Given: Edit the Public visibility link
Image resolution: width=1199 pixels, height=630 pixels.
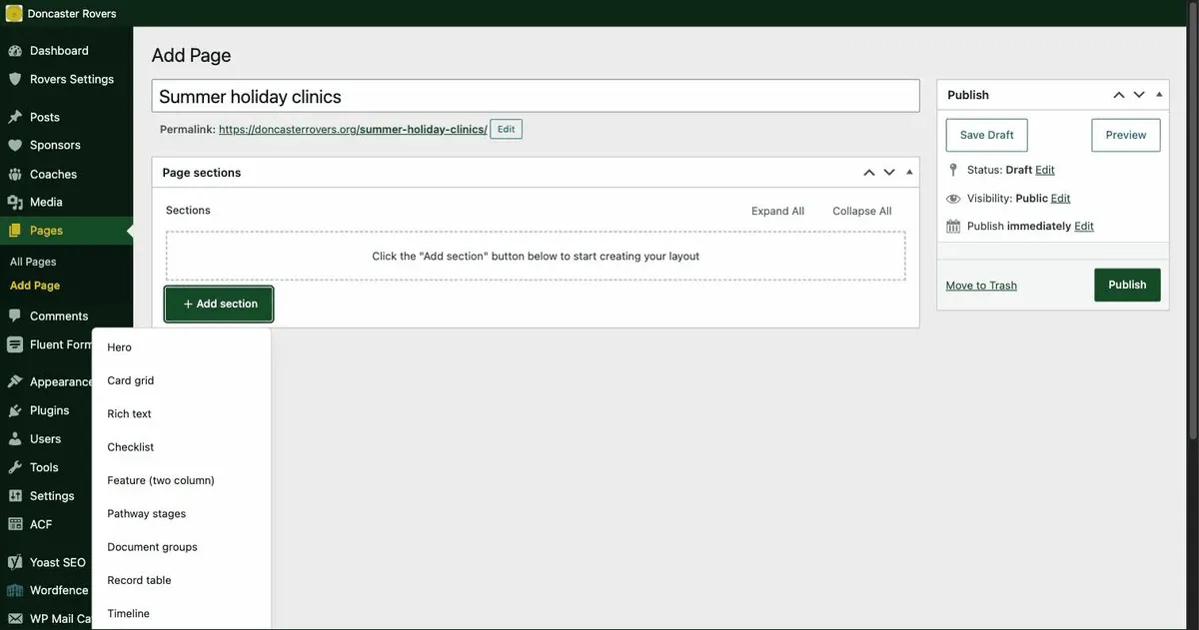Looking at the screenshot, I should (x=1061, y=198).
